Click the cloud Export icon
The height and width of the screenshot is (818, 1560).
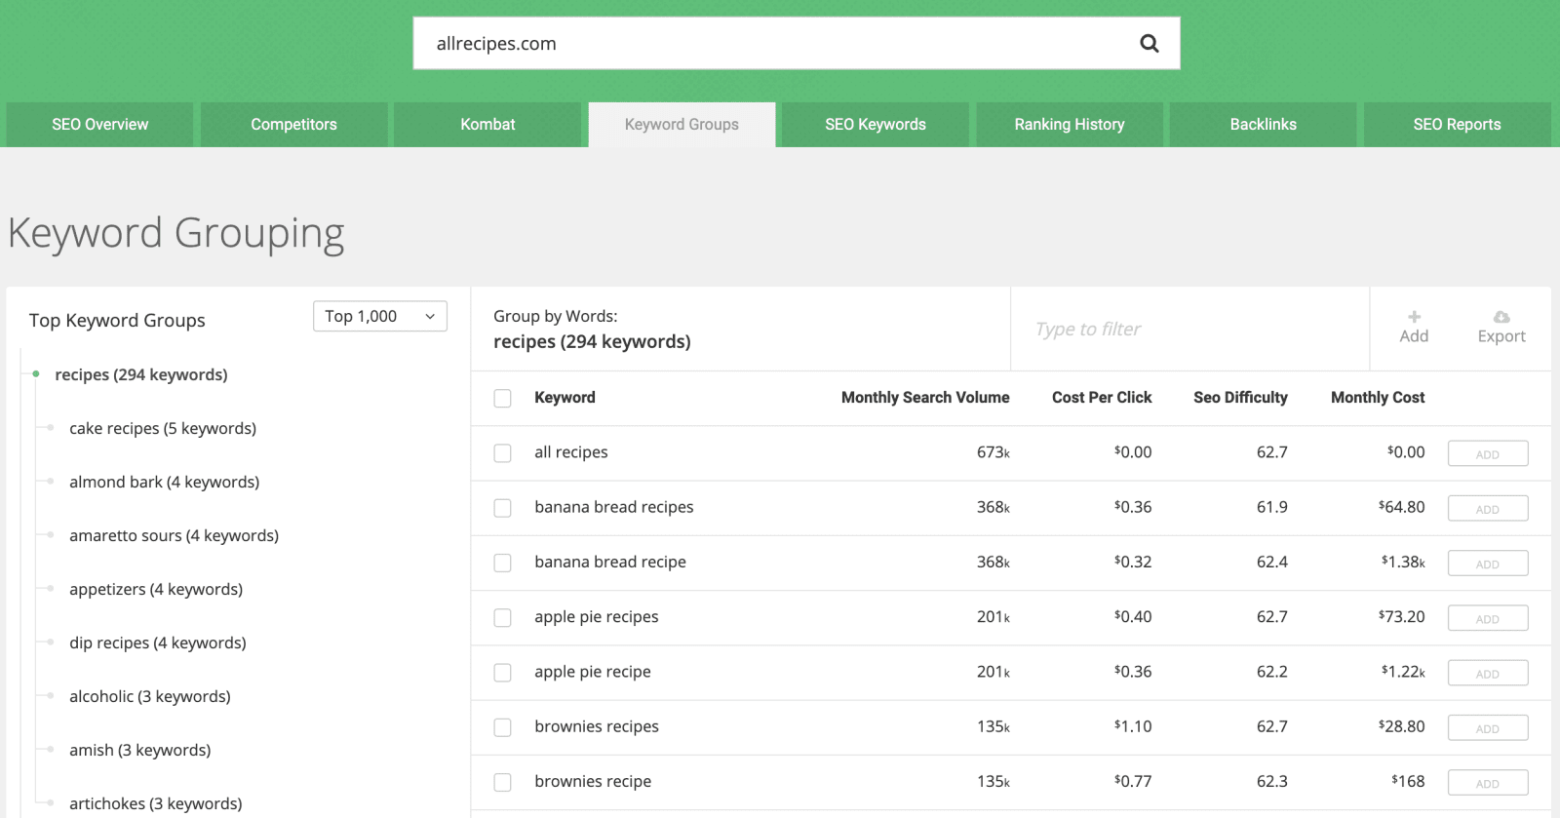click(1501, 317)
